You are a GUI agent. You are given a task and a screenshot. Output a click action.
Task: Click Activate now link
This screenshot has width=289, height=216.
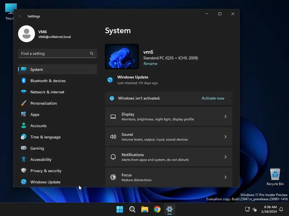click(213, 98)
